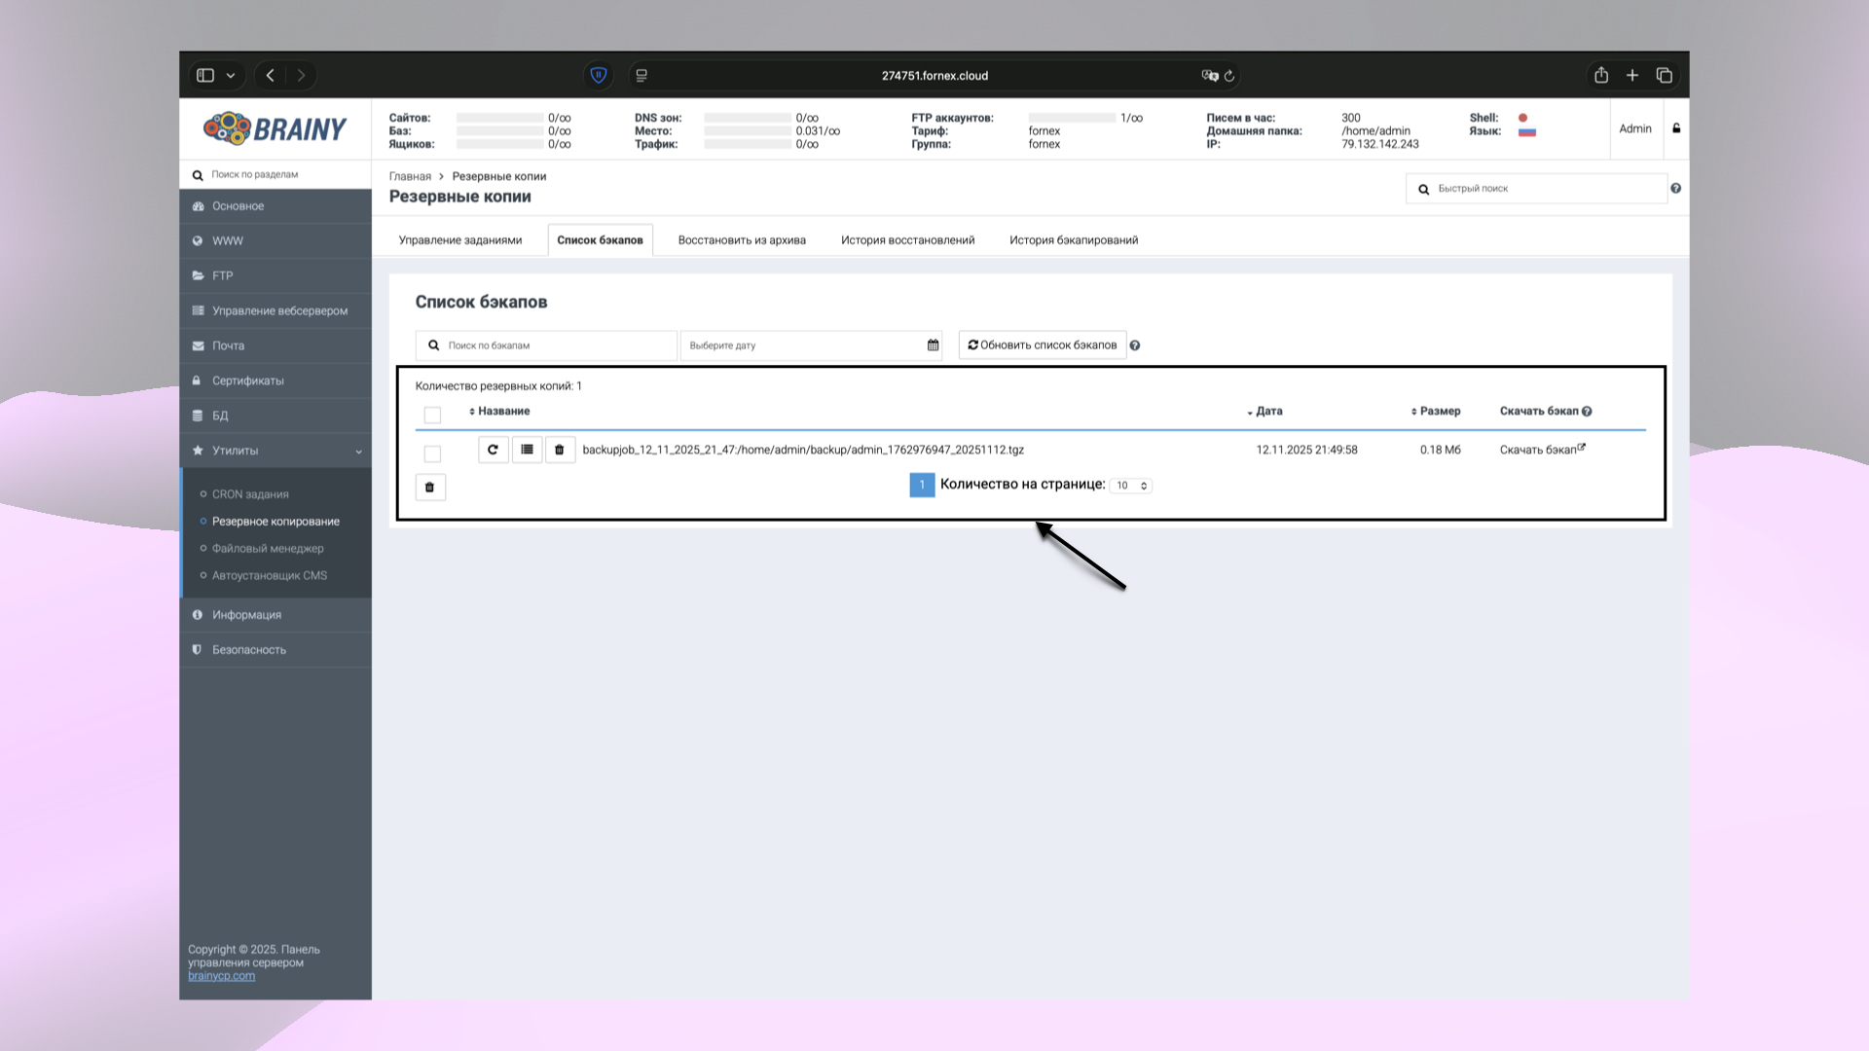1869x1051 pixels.
Task: Click the magnifier icon in backup search
Action: click(x=434, y=345)
